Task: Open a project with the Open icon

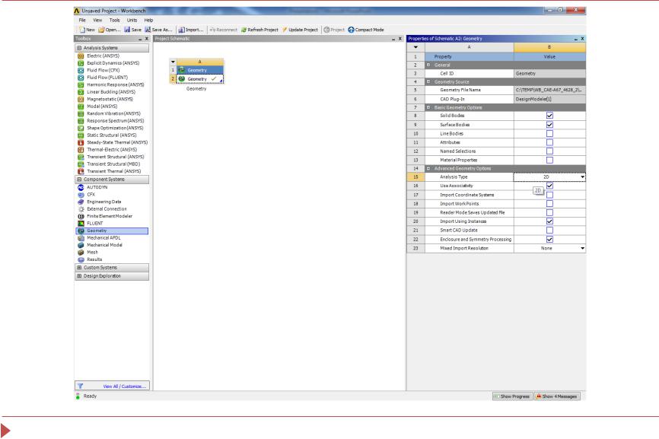Action: click(110, 30)
